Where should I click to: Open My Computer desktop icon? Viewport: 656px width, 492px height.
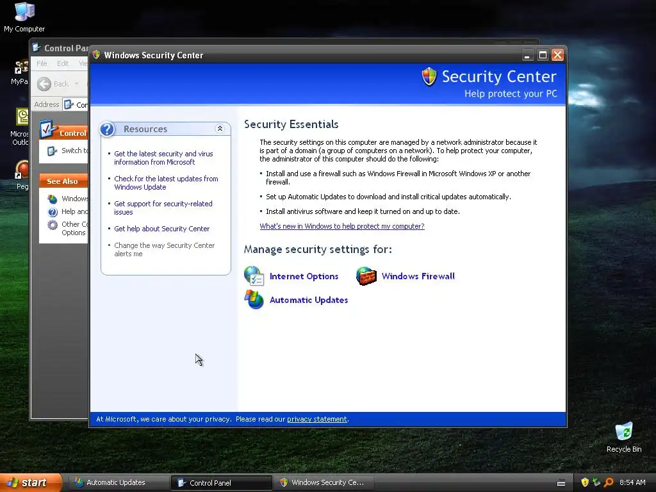click(24, 17)
